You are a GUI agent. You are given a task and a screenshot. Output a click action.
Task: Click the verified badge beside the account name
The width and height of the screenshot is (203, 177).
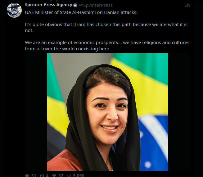click(75, 5)
